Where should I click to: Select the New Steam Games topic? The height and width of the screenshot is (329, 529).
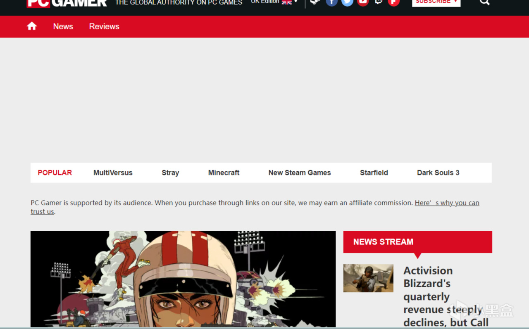coord(300,173)
